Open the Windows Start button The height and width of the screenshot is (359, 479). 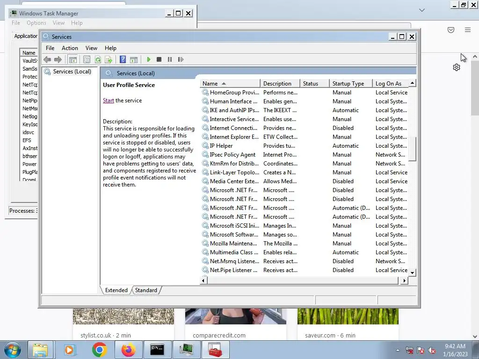[x=13, y=350]
